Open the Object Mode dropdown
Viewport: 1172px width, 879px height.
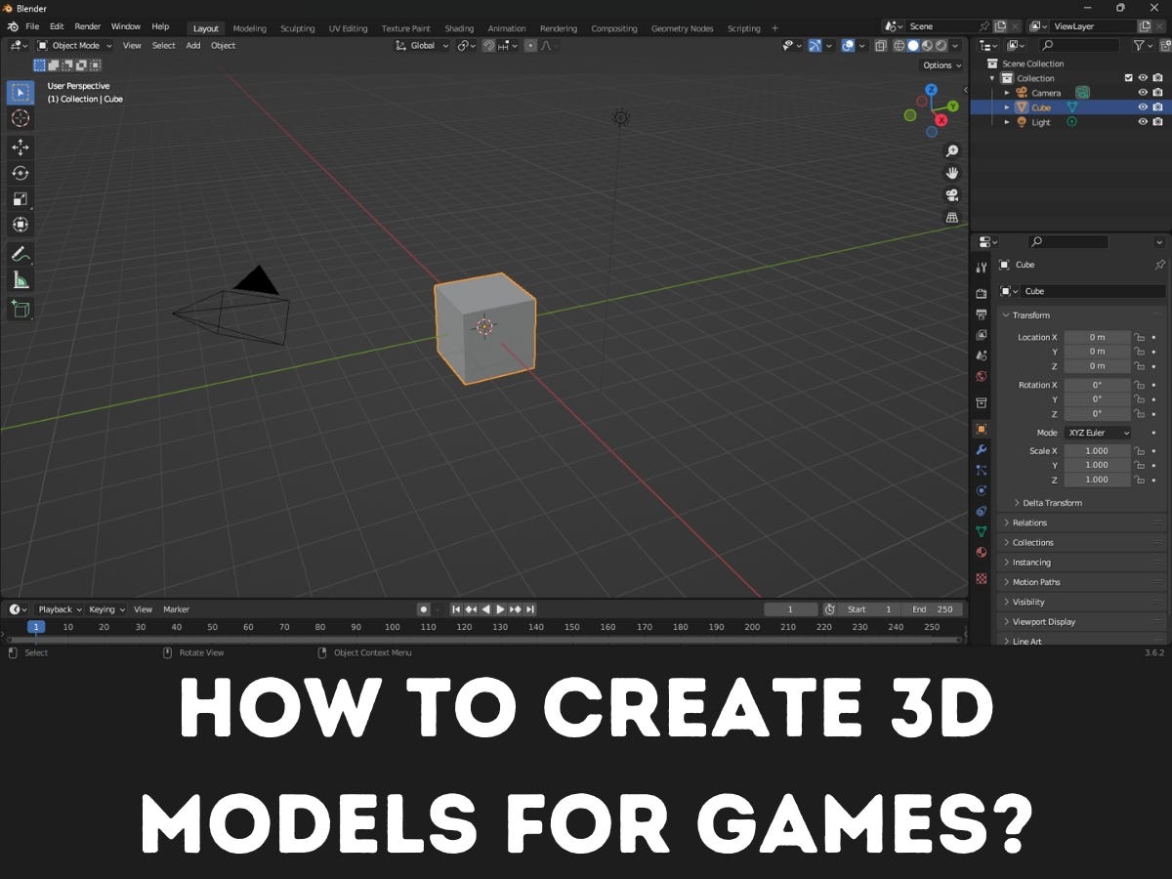[x=75, y=45]
